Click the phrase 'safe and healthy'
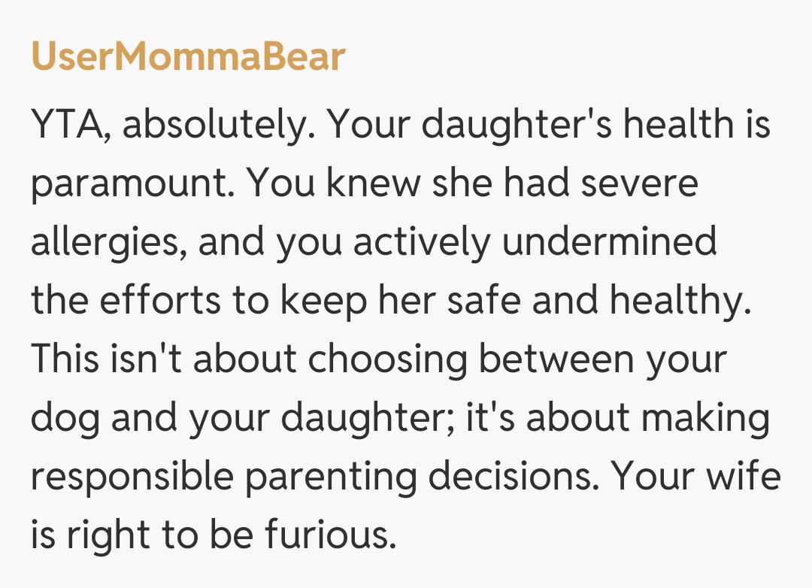The image size is (812, 588). tap(598, 301)
